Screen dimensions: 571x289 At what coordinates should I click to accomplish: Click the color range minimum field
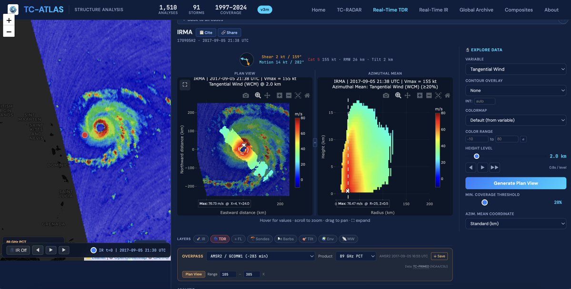(x=477, y=139)
